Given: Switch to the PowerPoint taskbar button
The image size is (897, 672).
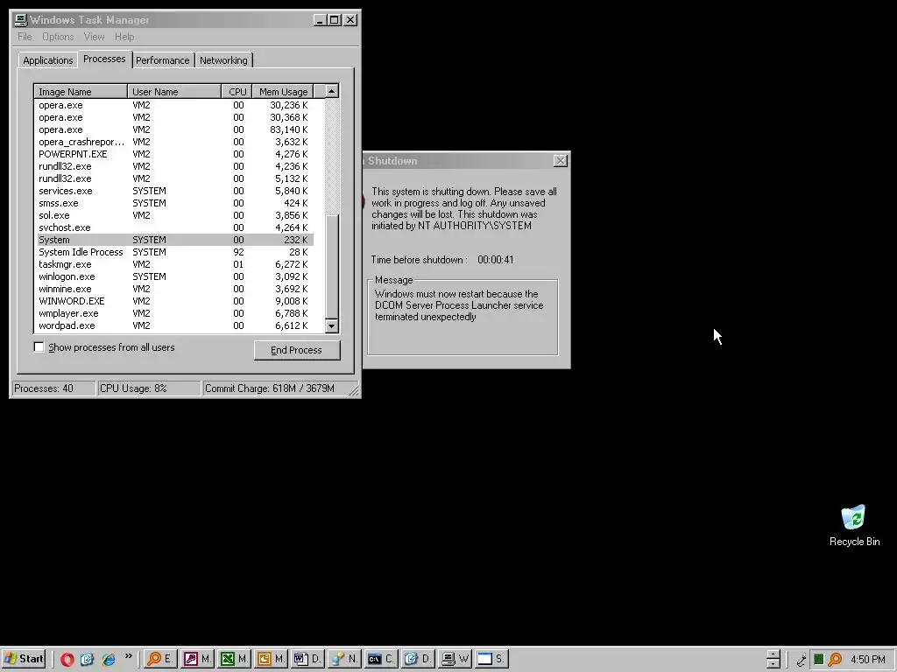Looking at the screenshot, I should click(271, 659).
